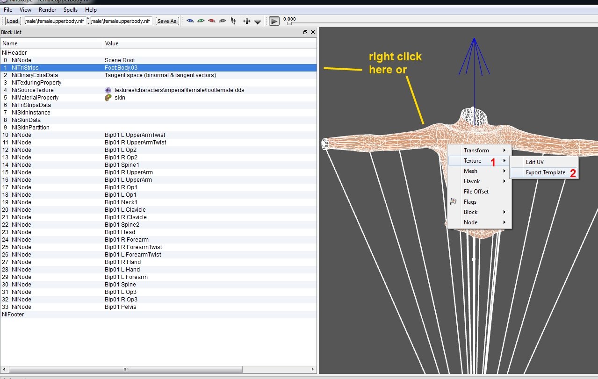This screenshot has width=598, height=379.
Task: Click the arrows icon beside the footprints icon
Action: coord(247,21)
